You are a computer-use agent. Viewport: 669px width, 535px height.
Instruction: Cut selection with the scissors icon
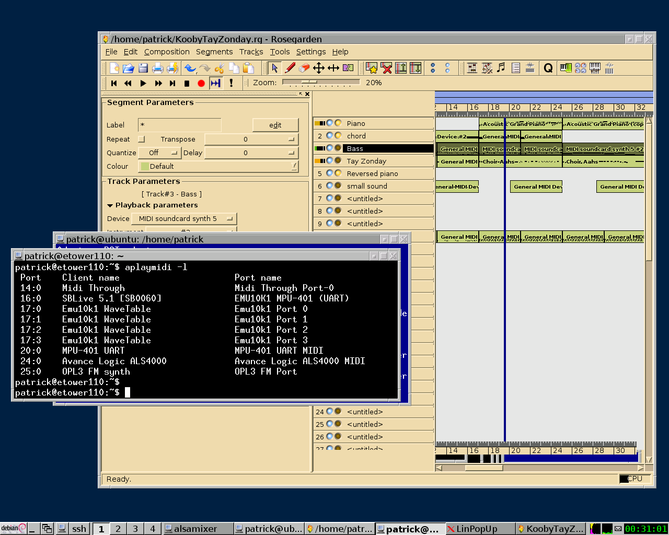[x=220, y=68]
